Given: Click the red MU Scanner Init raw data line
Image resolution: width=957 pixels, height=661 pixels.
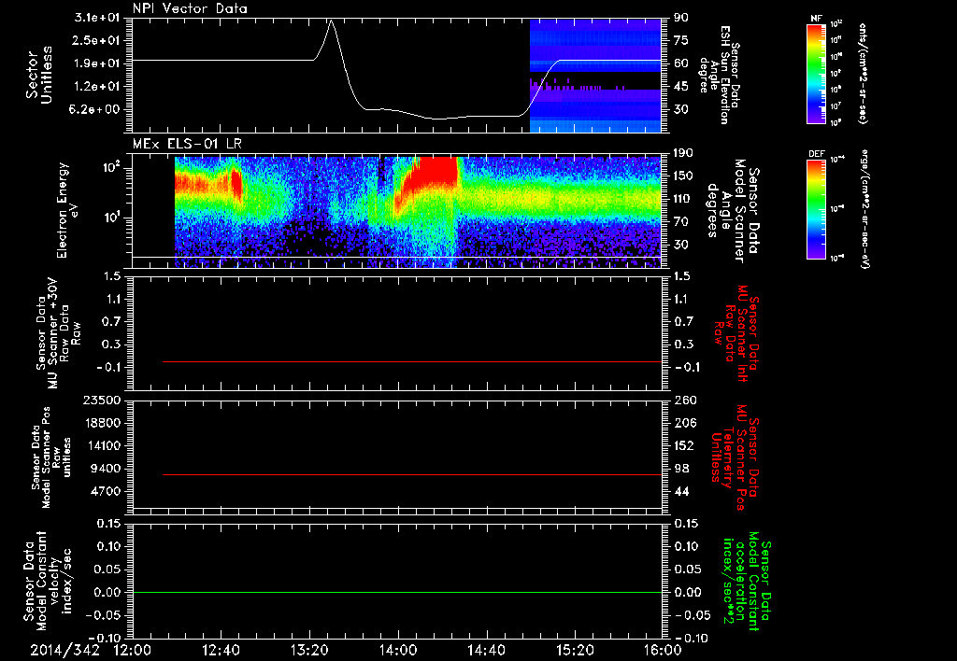Looking at the screenshot, I should pos(412,361).
